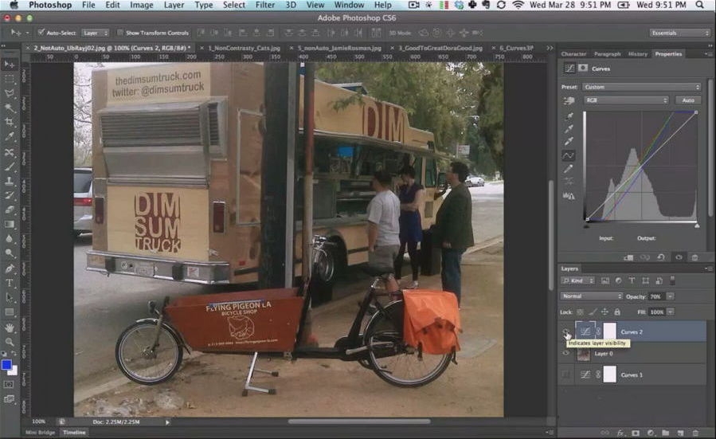Switch to the History panel tab
Screen dimensions: 716x439
coord(637,54)
